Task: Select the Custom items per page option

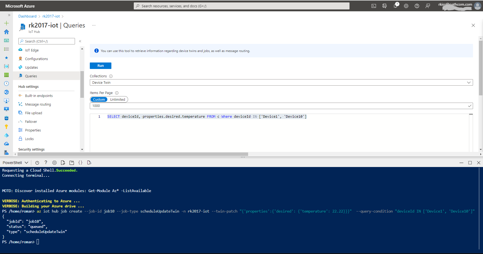Action: 99,99
